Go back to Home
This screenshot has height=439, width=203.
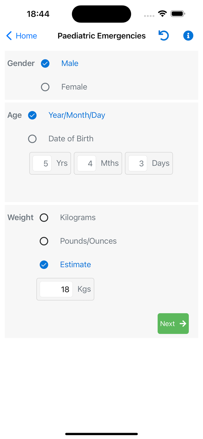point(26,36)
